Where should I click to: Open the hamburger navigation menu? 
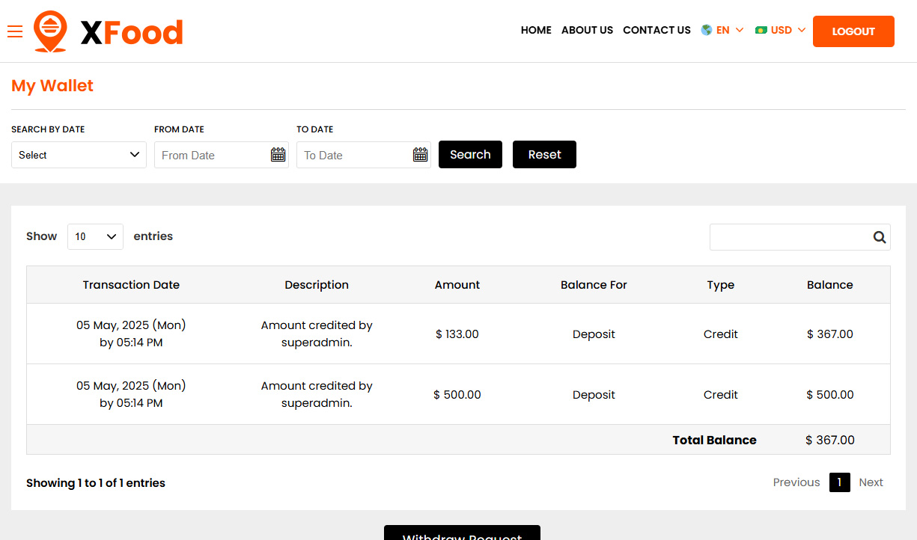[x=15, y=31]
